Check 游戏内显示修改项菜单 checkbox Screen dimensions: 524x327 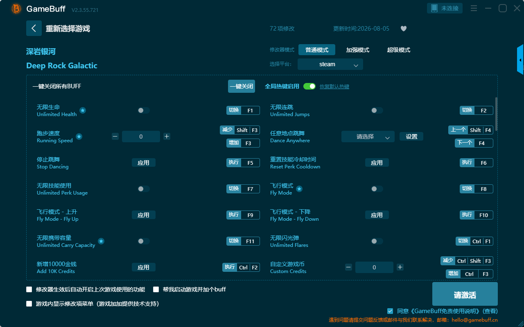click(29, 304)
